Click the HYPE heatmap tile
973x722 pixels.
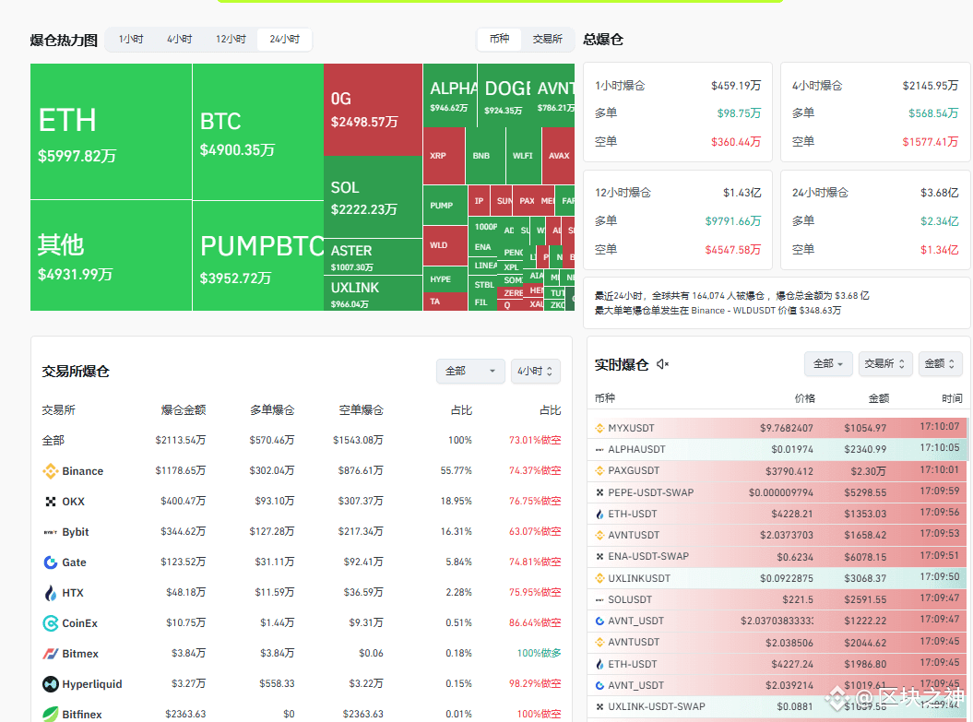[x=445, y=279]
